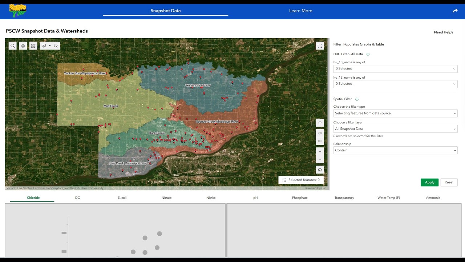This screenshot has width=465, height=262.
Task: Open the Need Help? link
Action: pyautogui.click(x=444, y=32)
